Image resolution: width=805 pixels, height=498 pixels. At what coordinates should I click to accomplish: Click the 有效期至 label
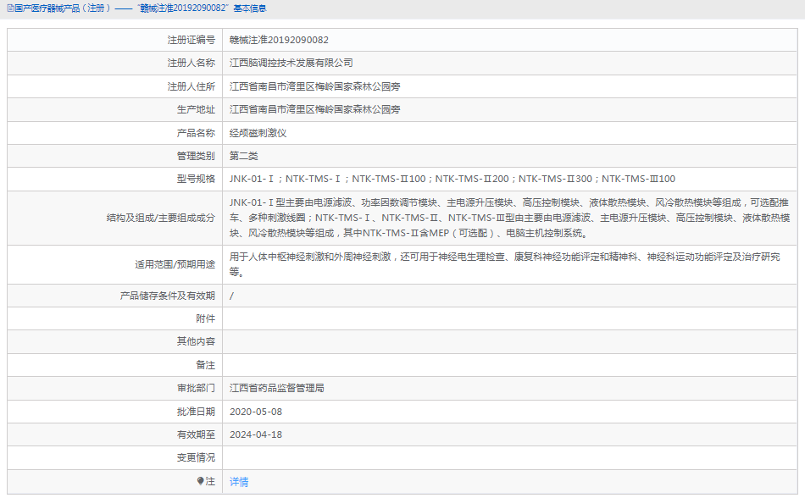196,435
